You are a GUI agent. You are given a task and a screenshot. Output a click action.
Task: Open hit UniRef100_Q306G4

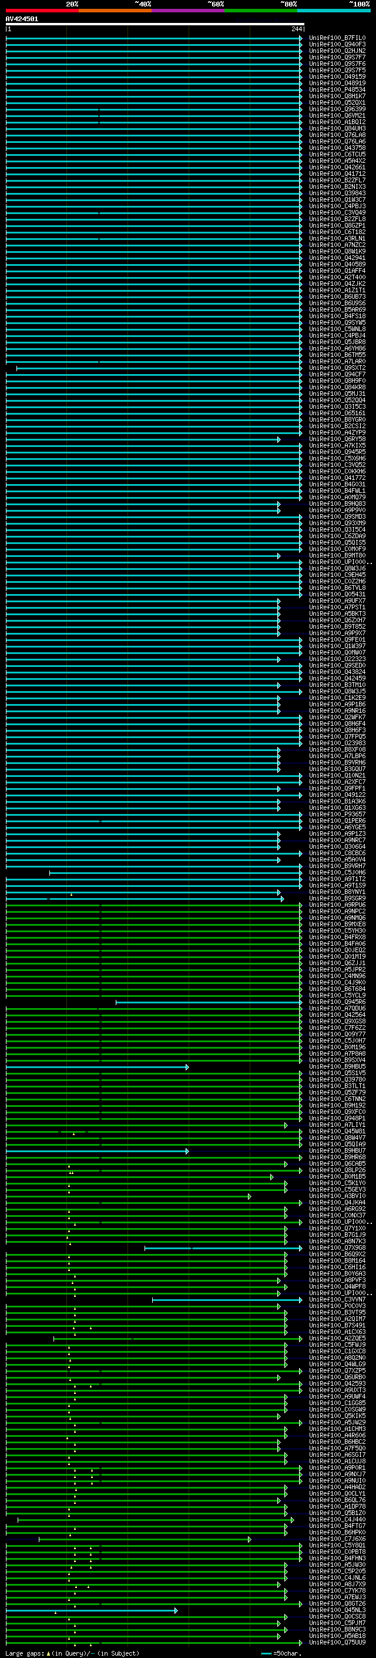click(337, 846)
